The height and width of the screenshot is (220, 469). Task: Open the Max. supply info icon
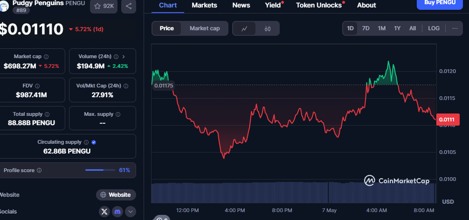pos(118,114)
